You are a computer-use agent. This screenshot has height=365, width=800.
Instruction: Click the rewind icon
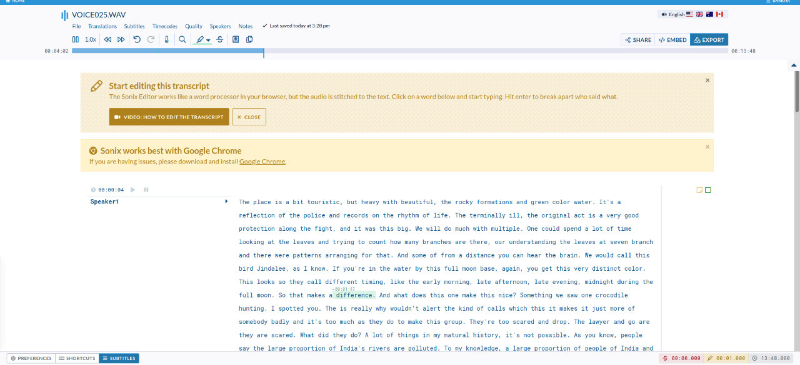pos(107,39)
